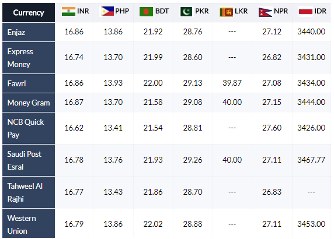Click the Bangladesh flag icon

tap(146, 12)
